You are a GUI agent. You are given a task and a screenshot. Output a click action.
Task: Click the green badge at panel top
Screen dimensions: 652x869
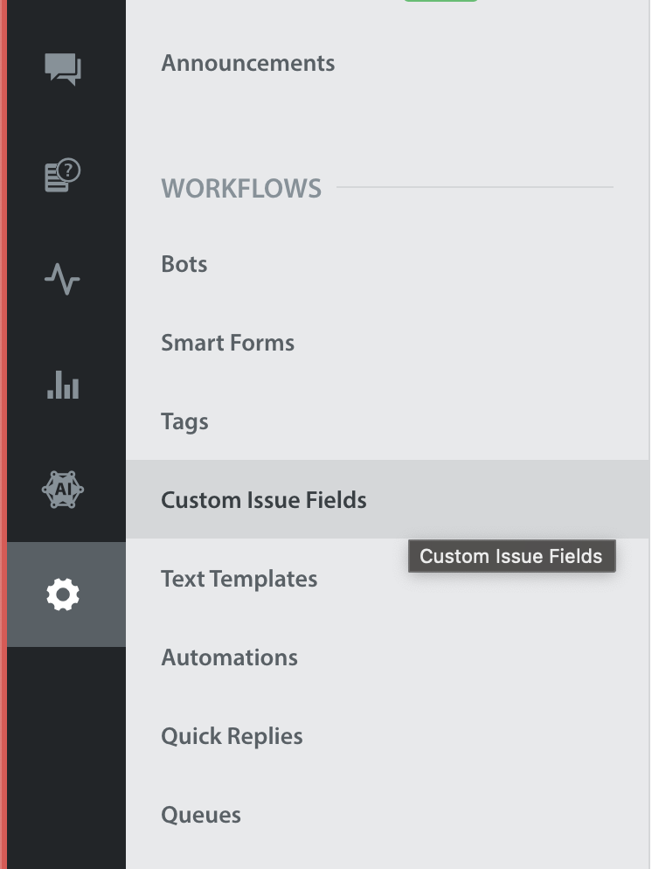440,1
